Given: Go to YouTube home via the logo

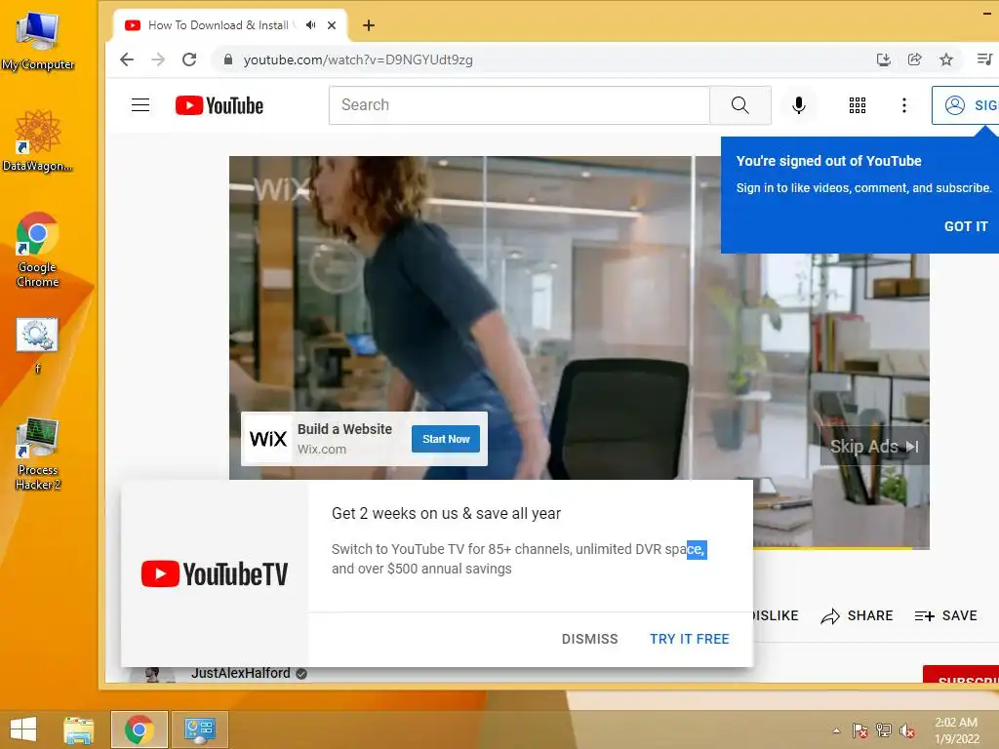Looking at the screenshot, I should 220,105.
